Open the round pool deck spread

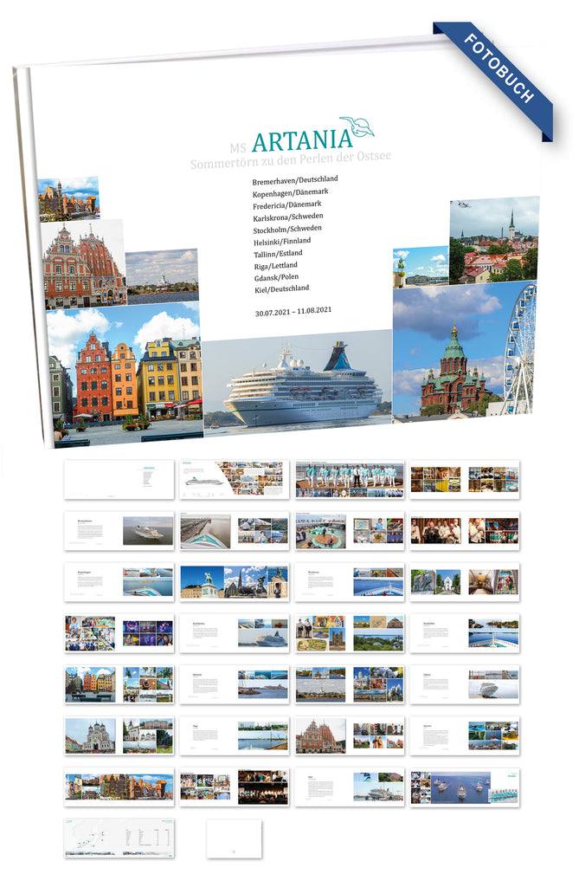click(x=350, y=531)
